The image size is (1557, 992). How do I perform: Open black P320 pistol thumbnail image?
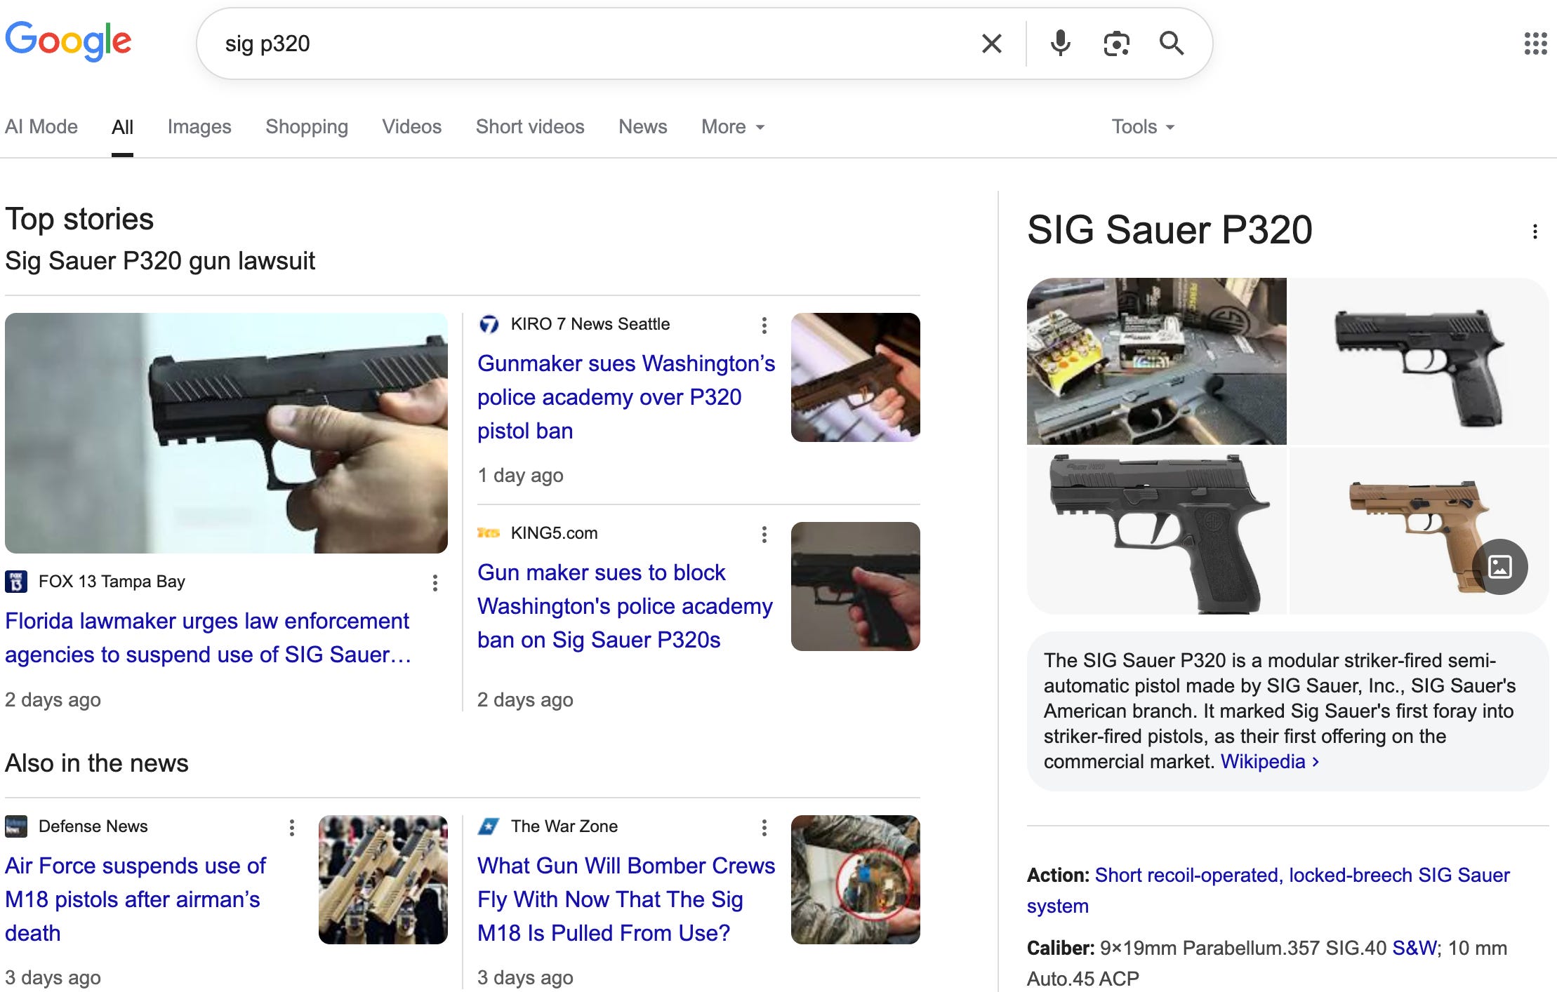click(1419, 361)
